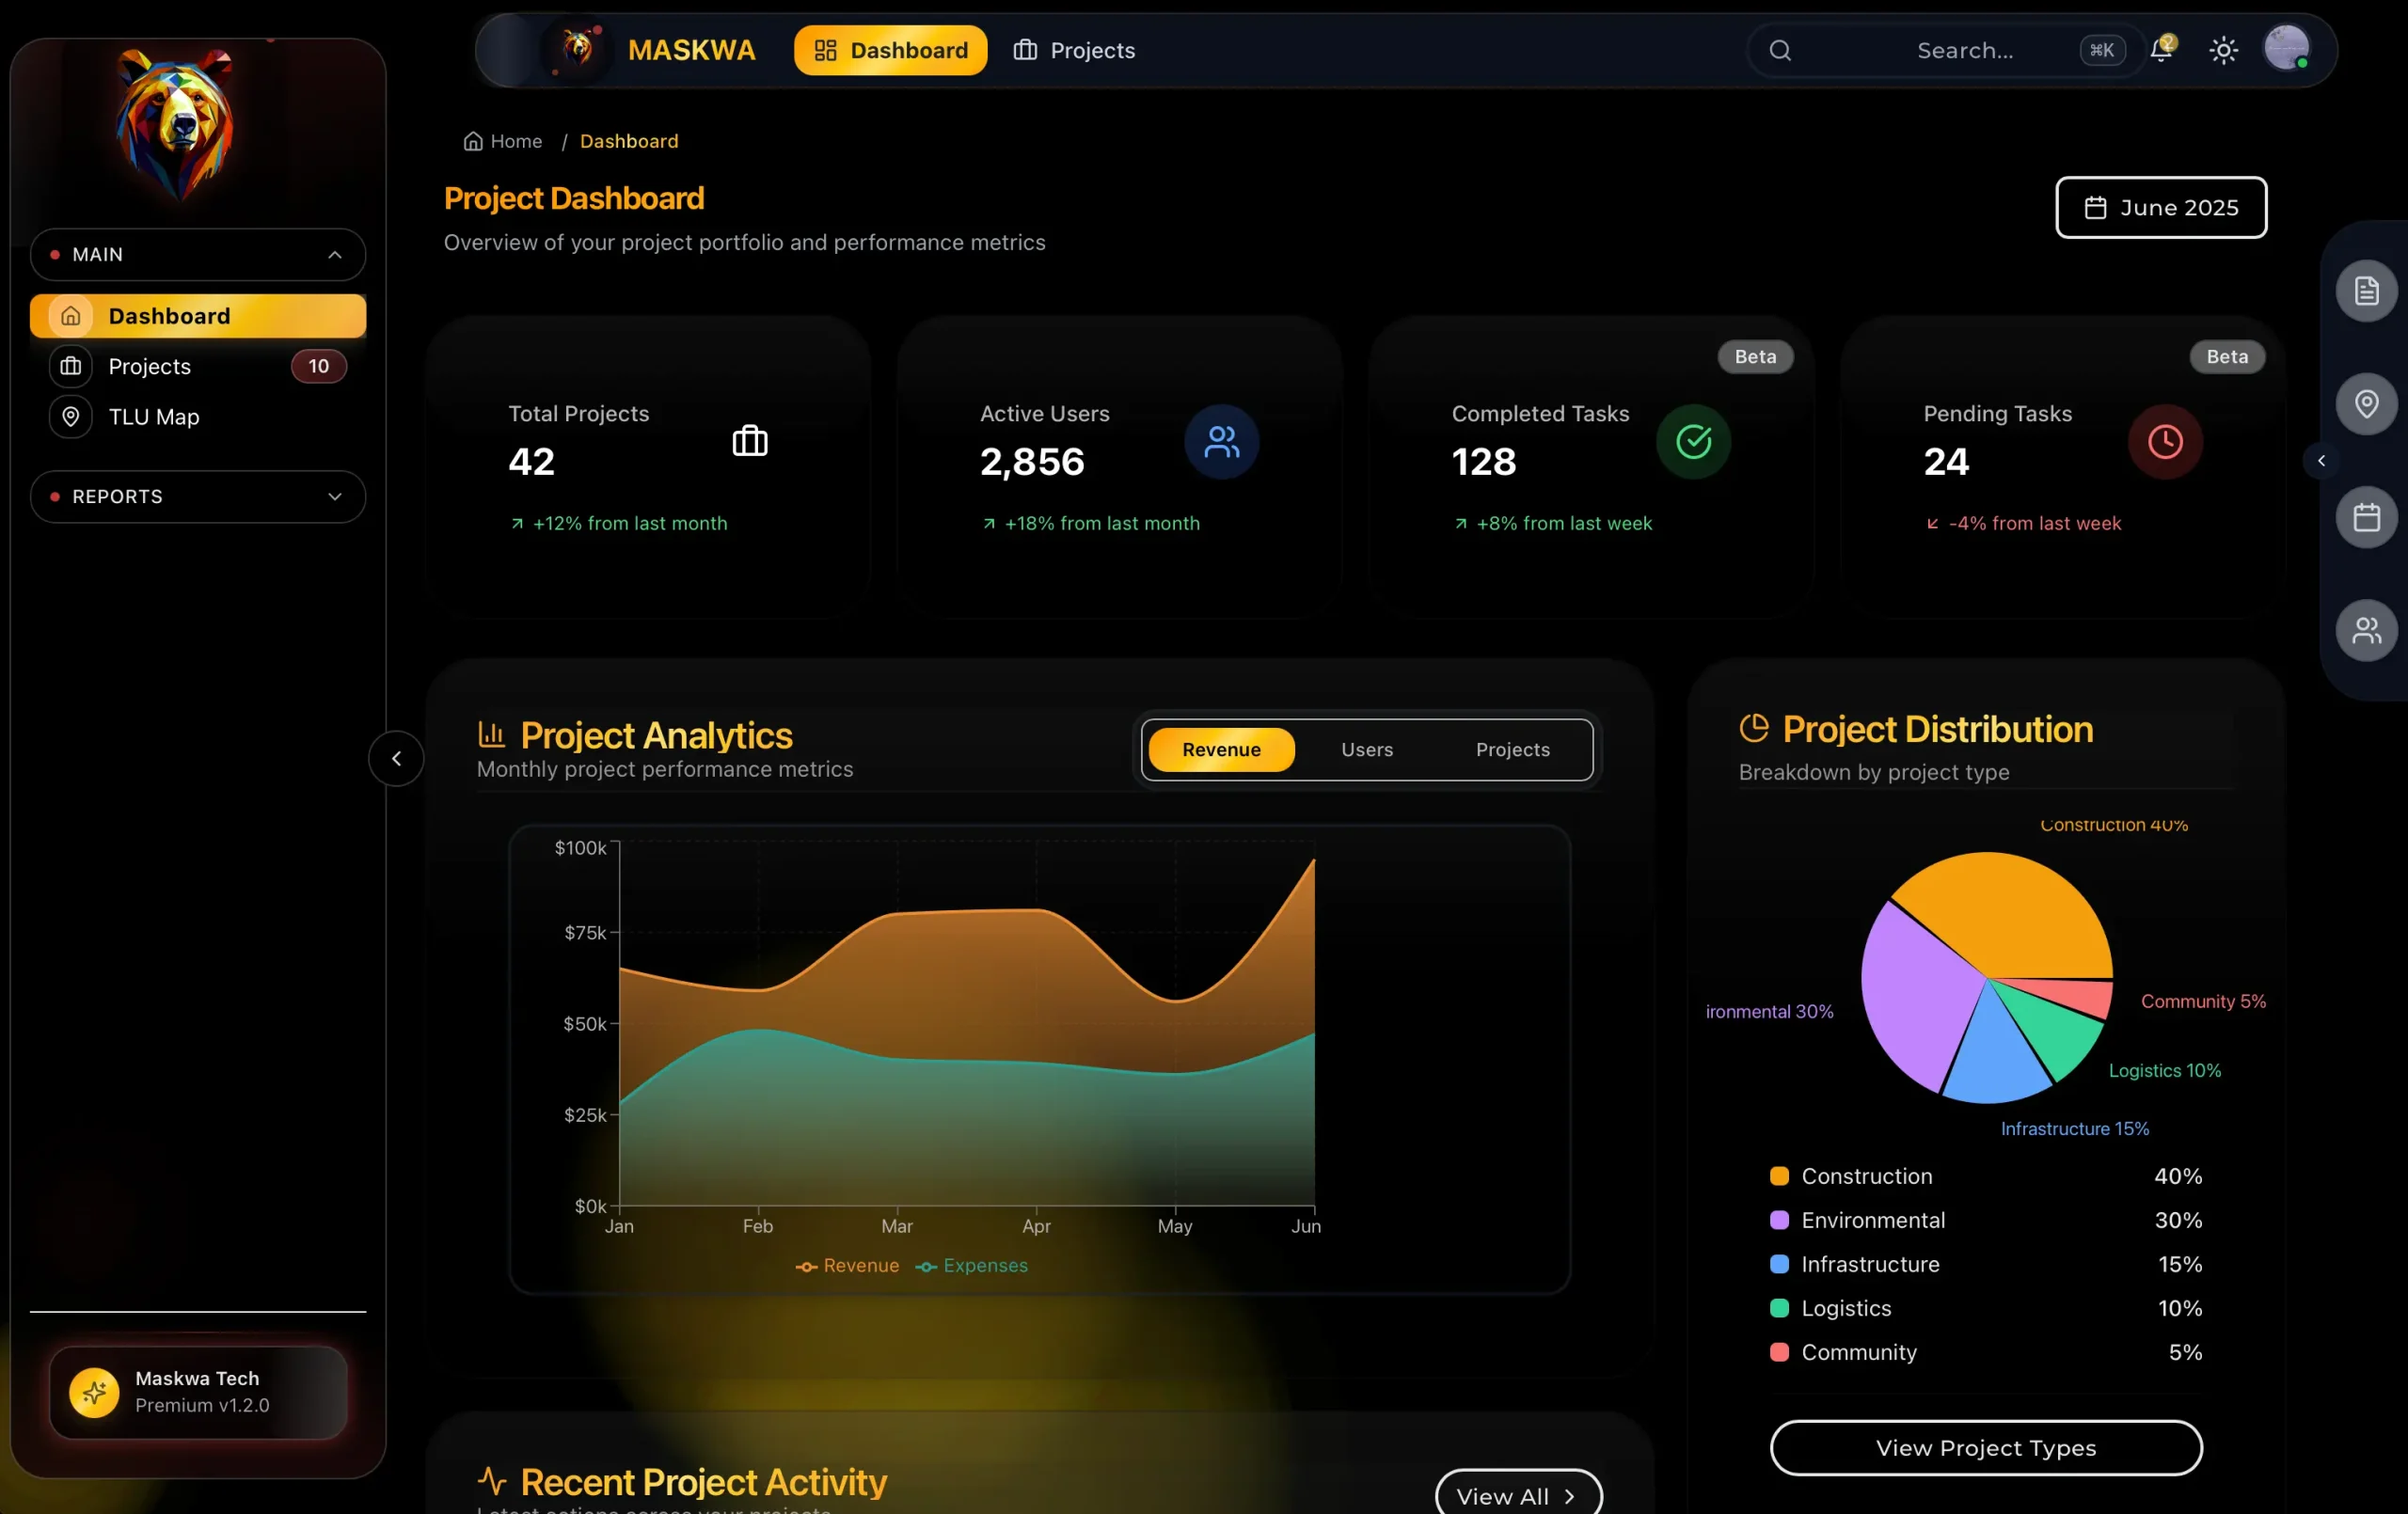
Task: Click 'Infrastructure 15%' pie label
Action: pos(2074,1128)
